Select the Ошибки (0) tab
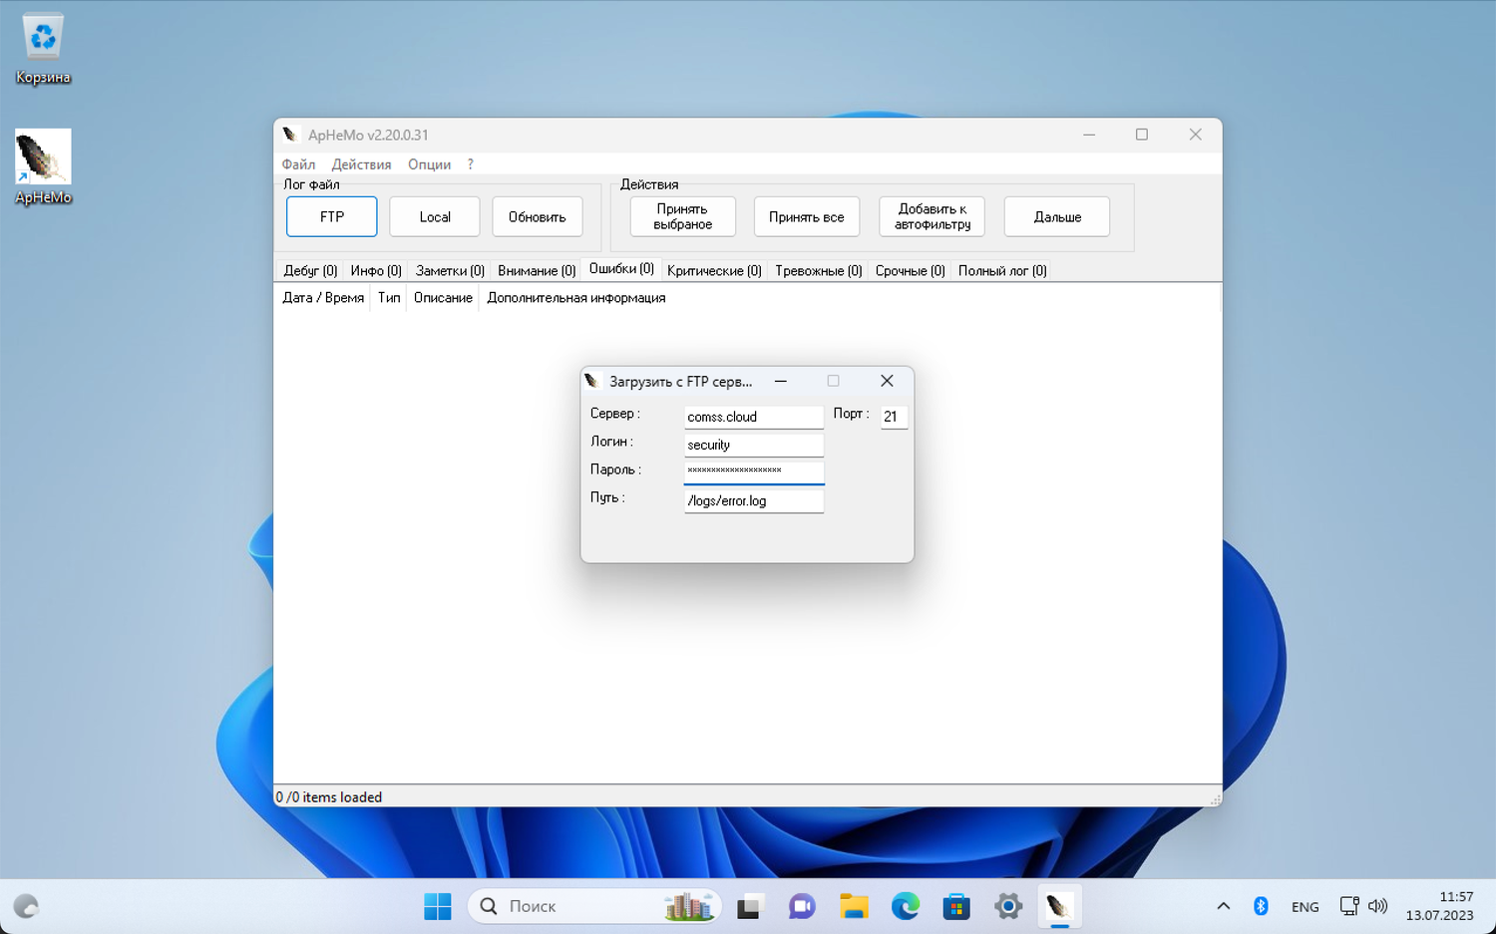1496x934 pixels. 621,269
